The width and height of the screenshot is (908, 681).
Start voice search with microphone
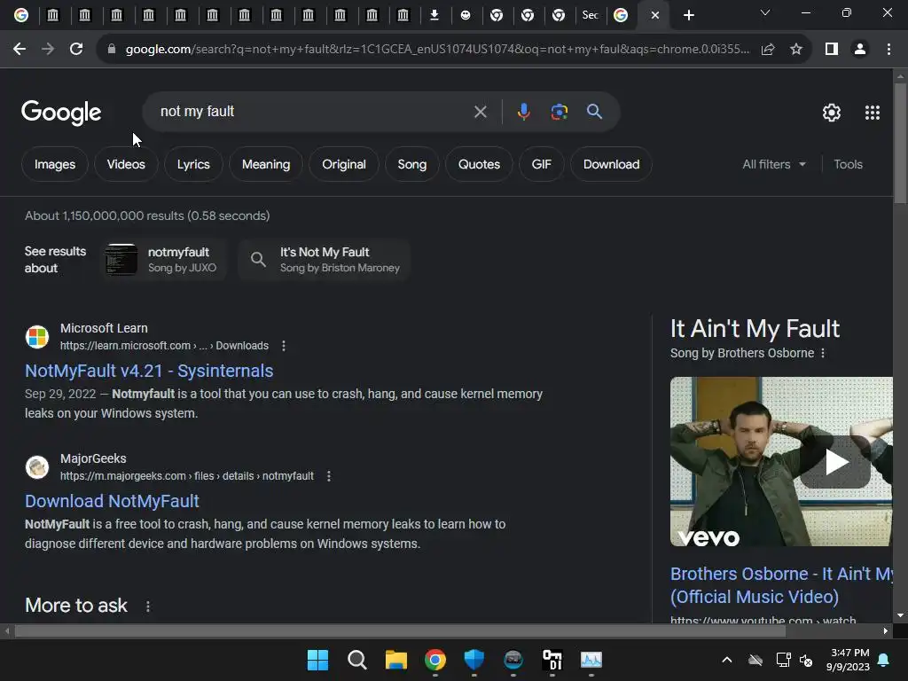tap(523, 112)
